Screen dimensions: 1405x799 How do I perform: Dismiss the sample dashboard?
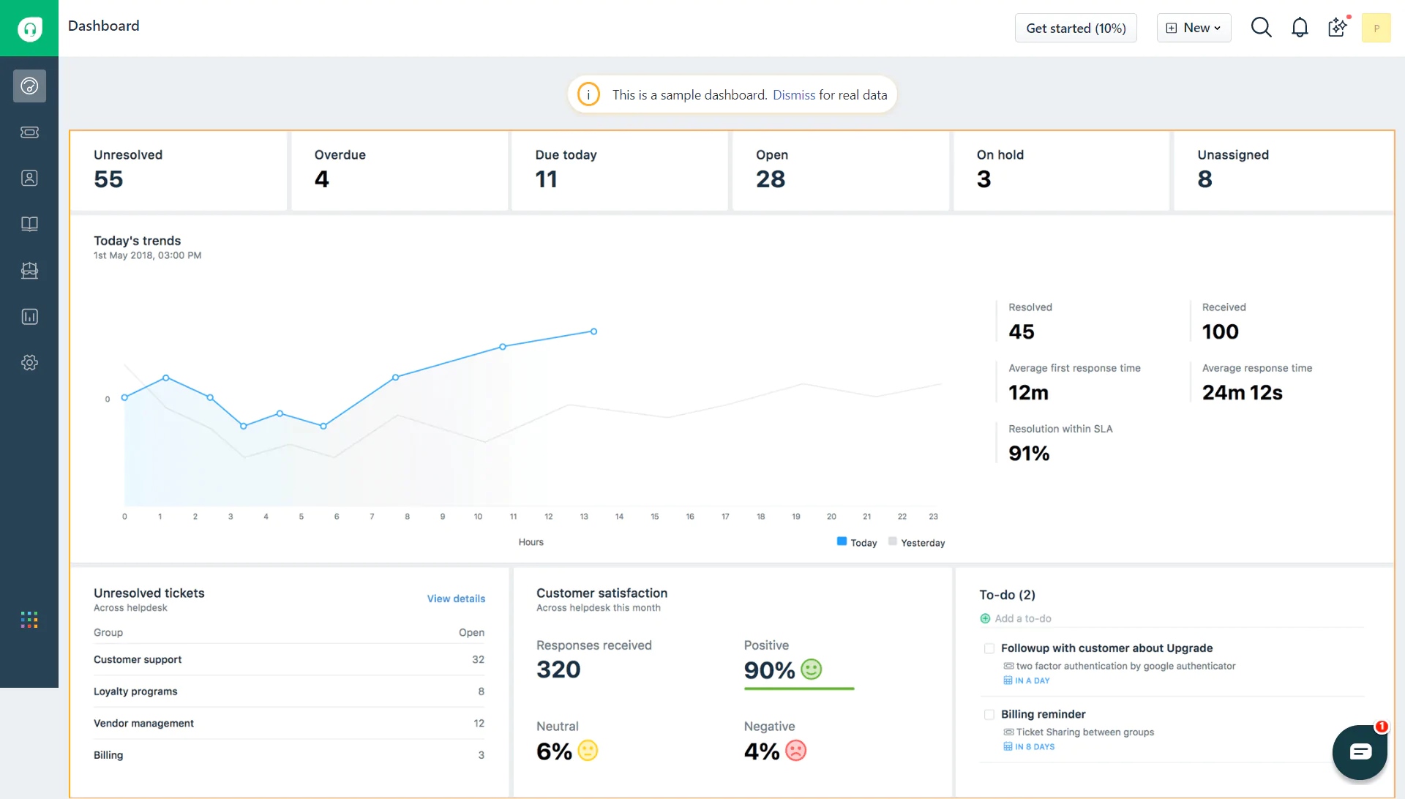pyautogui.click(x=794, y=95)
